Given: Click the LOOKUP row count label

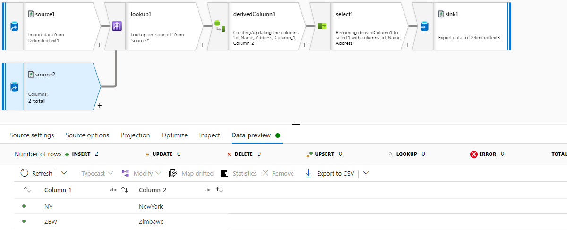Looking at the screenshot, I should pyautogui.click(x=406, y=154).
